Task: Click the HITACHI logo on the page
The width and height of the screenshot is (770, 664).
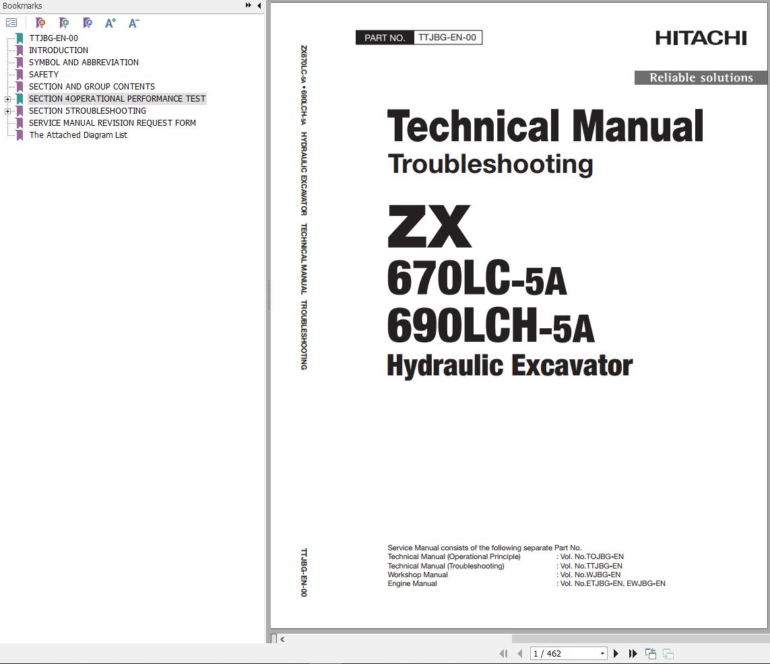Action: (x=701, y=38)
